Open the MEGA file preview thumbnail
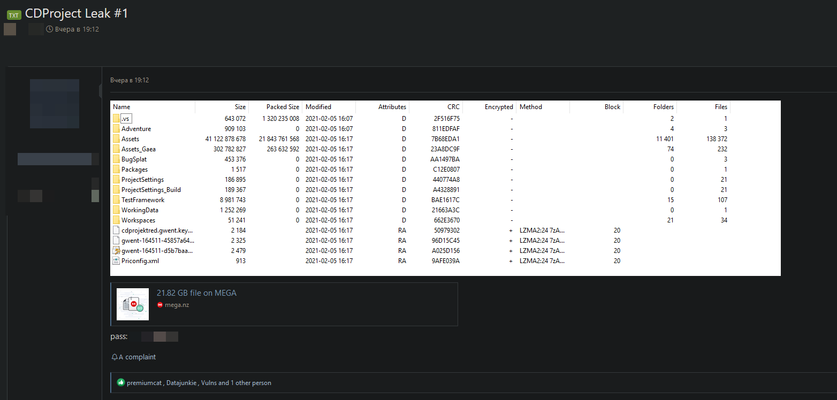 [x=133, y=304]
